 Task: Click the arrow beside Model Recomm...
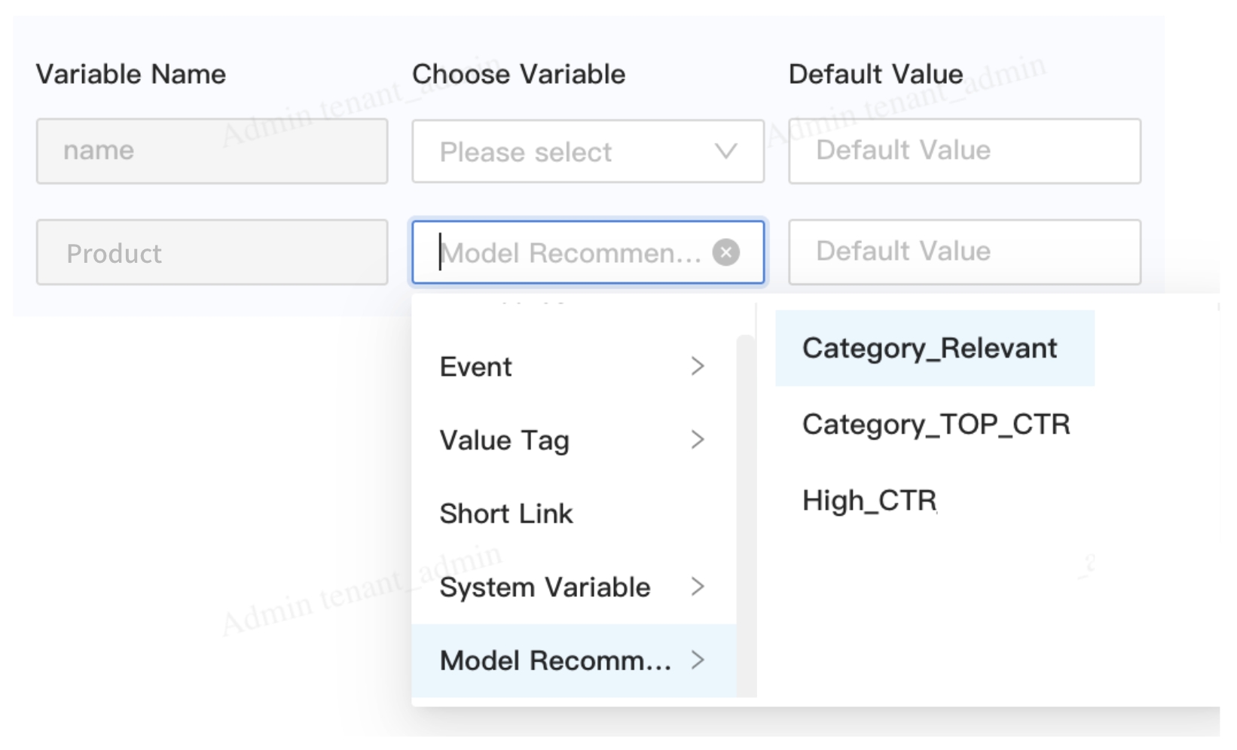tap(698, 660)
